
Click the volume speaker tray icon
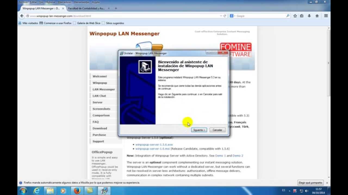[x=307, y=191]
